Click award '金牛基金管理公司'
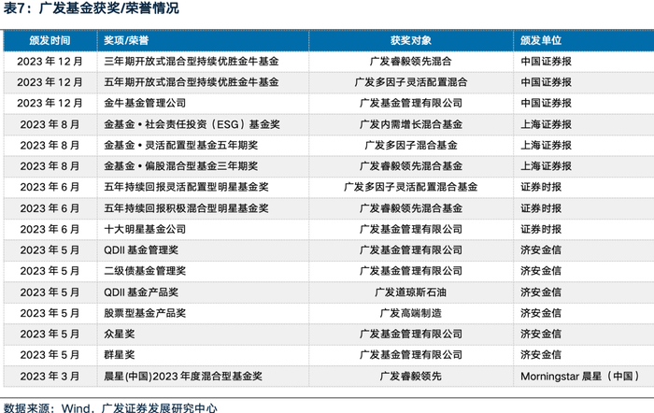This screenshot has width=654, height=413. point(145,103)
